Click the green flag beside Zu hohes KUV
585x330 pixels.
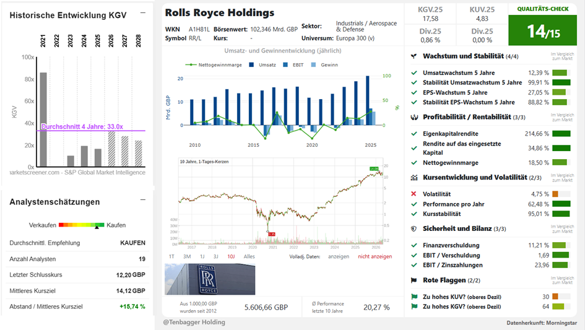coord(414,297)
